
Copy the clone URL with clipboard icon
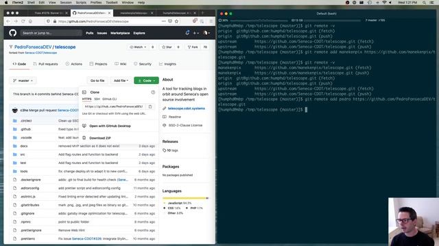150,107
